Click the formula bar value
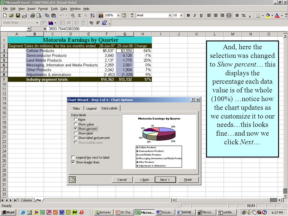Screen dimensions: 288x216 point(64,29)
